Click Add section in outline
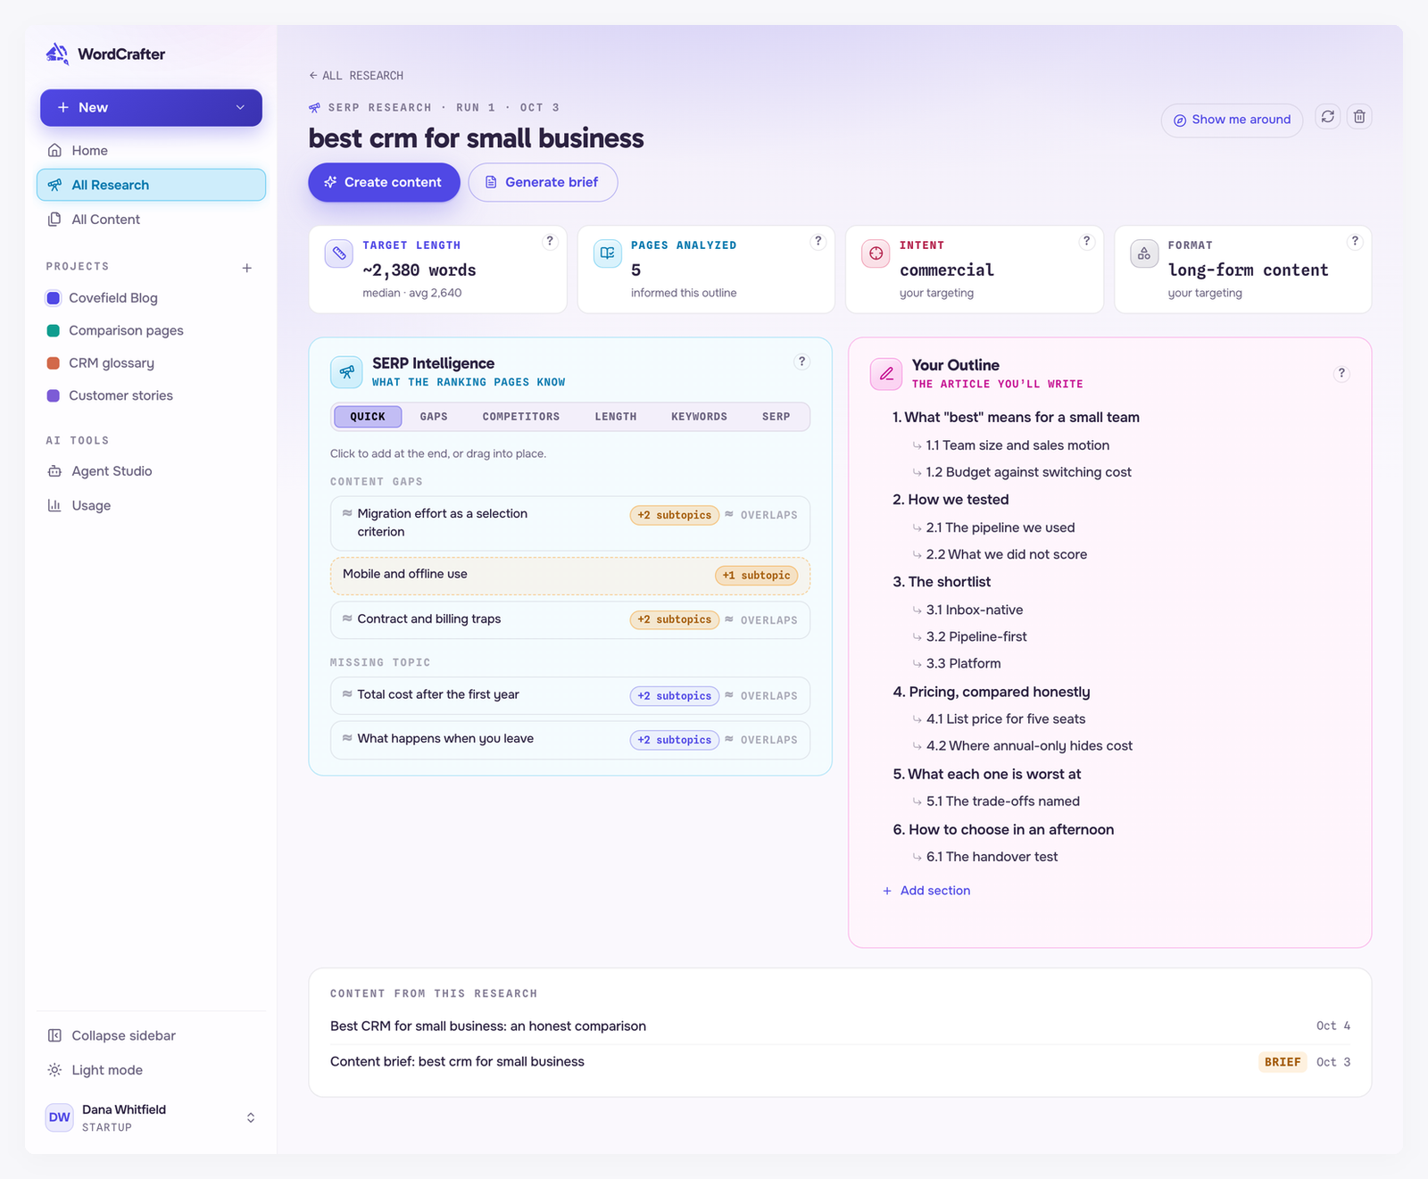 tap(926, 891)
